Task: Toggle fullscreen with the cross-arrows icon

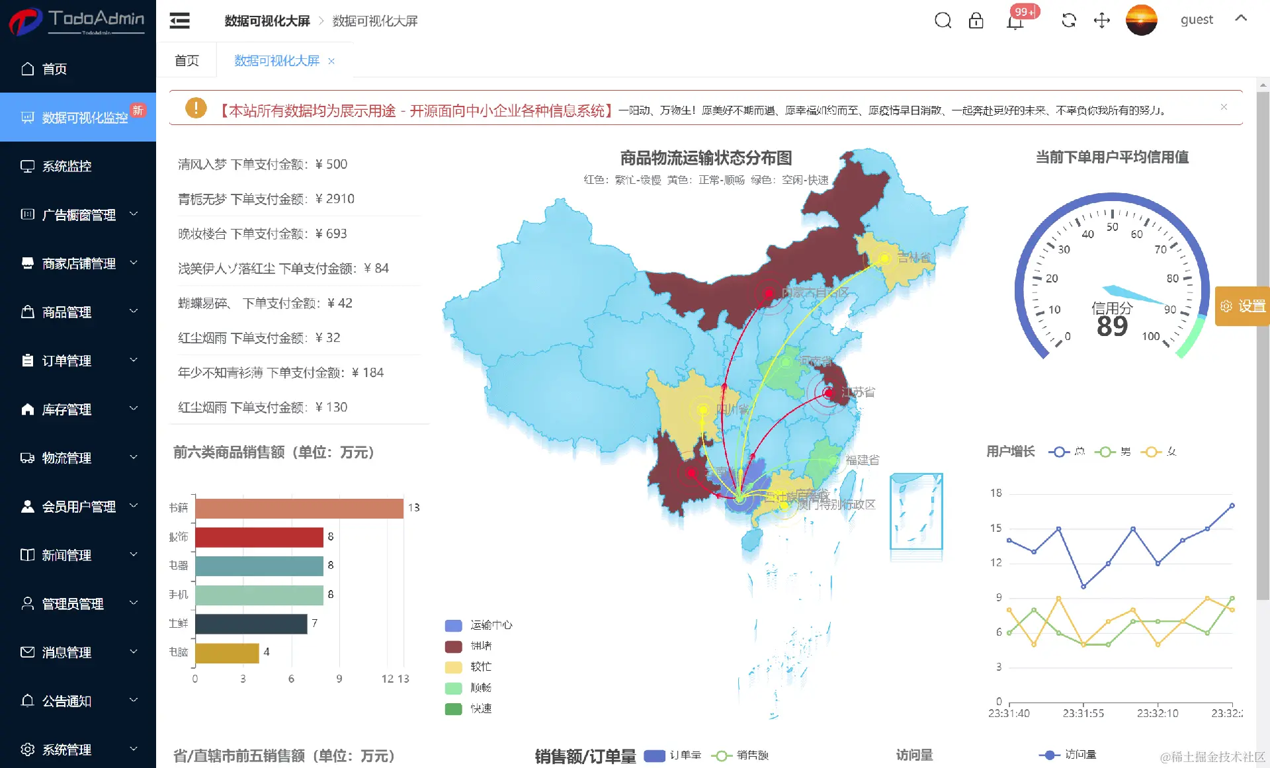Action: click(x=1101, y=21)
